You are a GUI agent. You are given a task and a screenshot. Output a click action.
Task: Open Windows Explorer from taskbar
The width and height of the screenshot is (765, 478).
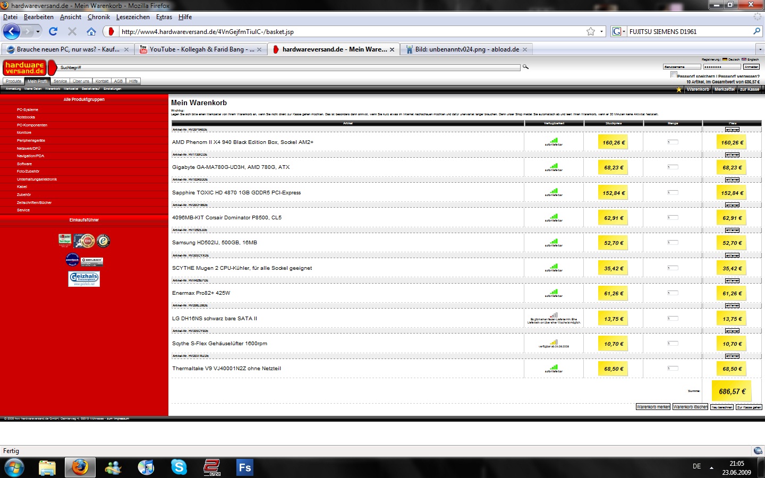tap(47, 467)
